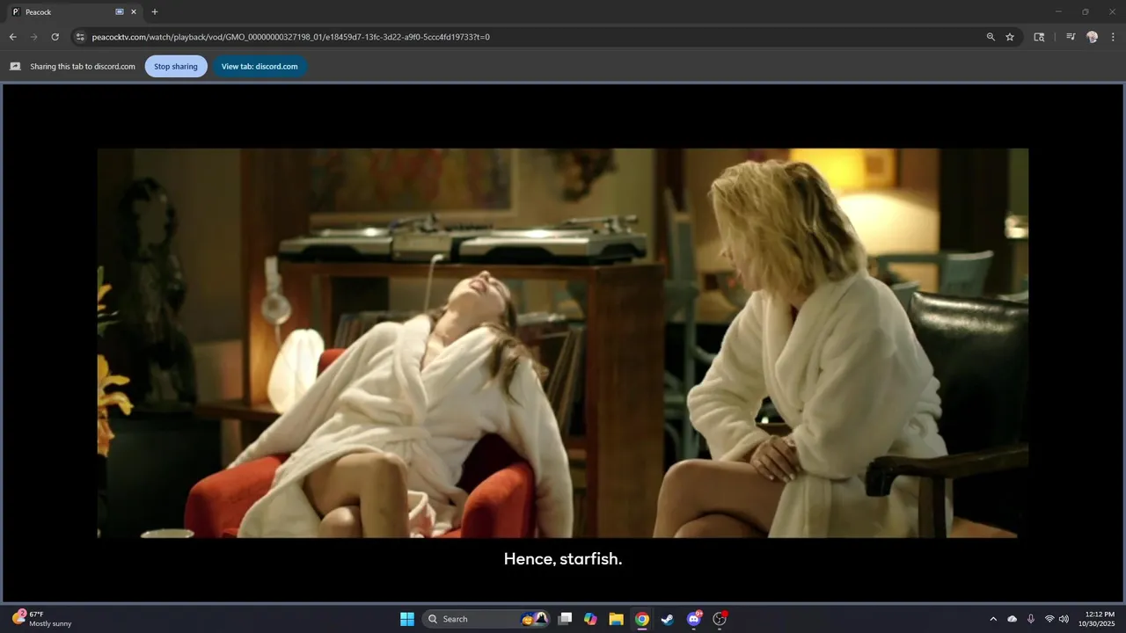Open Steam from the taskbar
The image size is (1126, 633).
click(x=668, y=619)
